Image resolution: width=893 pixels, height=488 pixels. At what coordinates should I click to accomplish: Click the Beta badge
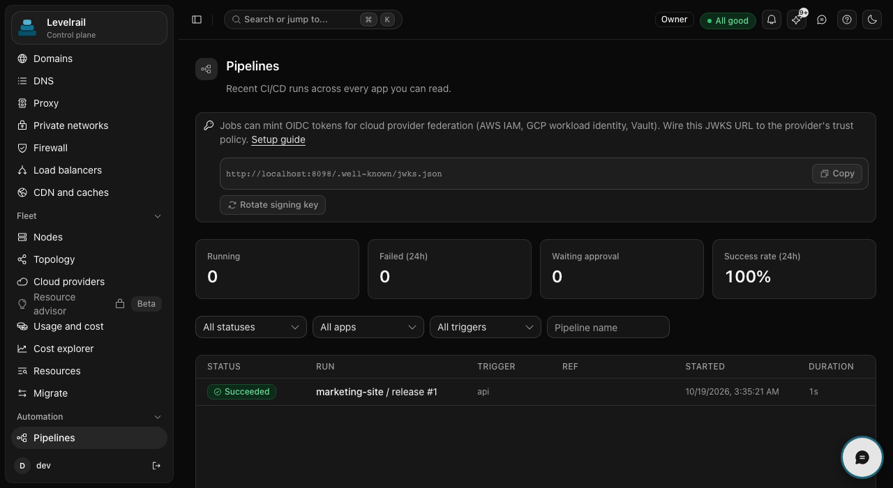coord(147,304)
